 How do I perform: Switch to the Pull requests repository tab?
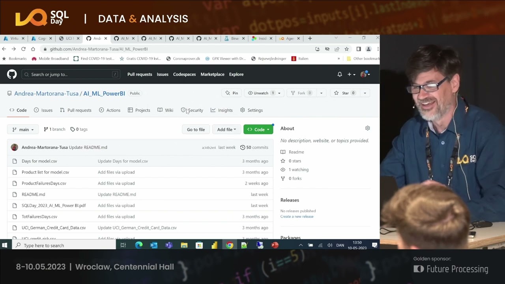75,110
